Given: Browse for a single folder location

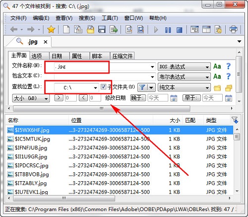Looking at the screenshot, I should click(x=217, y=88).
